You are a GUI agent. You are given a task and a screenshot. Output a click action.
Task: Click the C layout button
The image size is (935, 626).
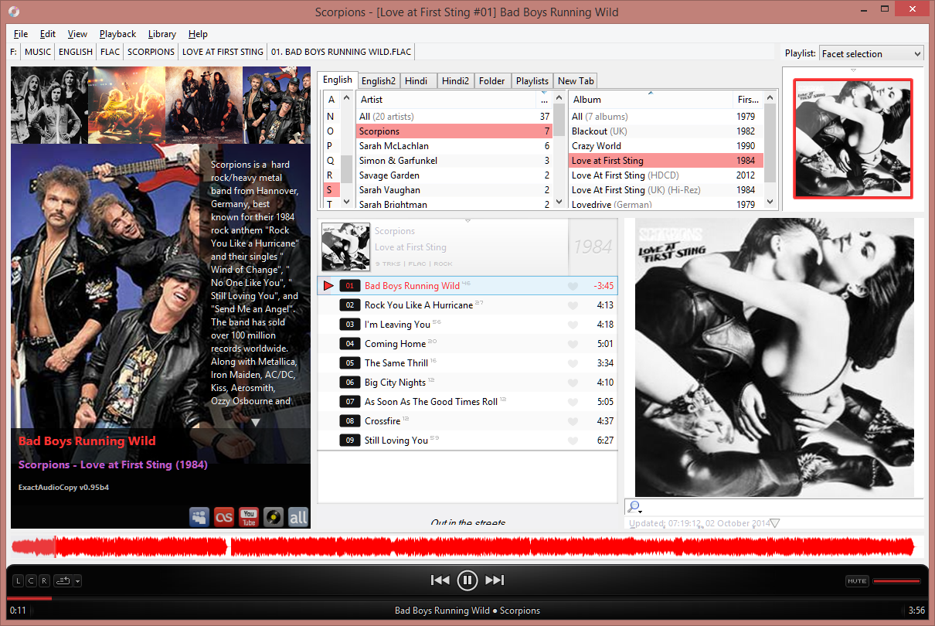click(x=31, y=580)
